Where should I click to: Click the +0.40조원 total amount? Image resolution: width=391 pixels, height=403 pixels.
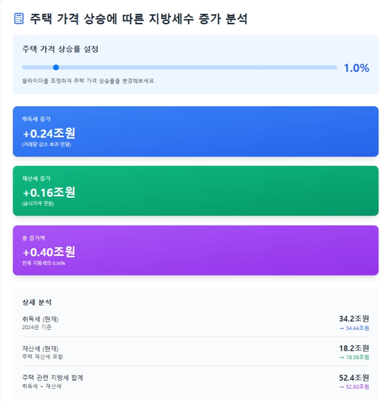click(x=49, y=252)
